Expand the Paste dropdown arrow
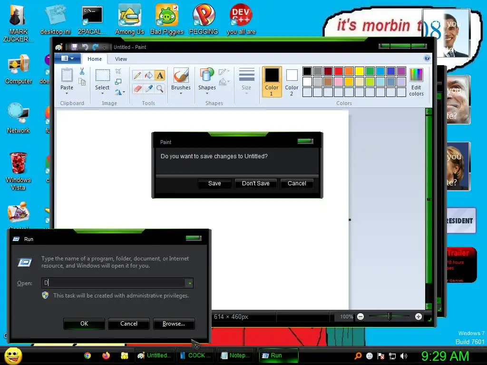Viewport: 487px width, 365px height. (67, 94)
